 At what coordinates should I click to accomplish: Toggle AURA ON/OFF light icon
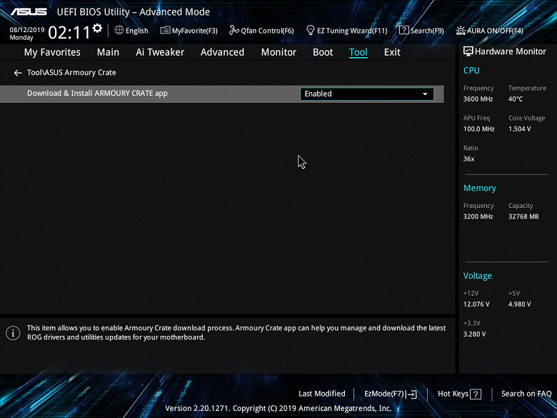(x=461, y=31)
